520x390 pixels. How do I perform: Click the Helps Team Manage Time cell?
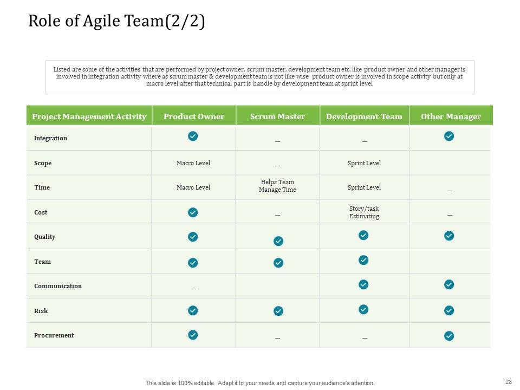(277, 186)
